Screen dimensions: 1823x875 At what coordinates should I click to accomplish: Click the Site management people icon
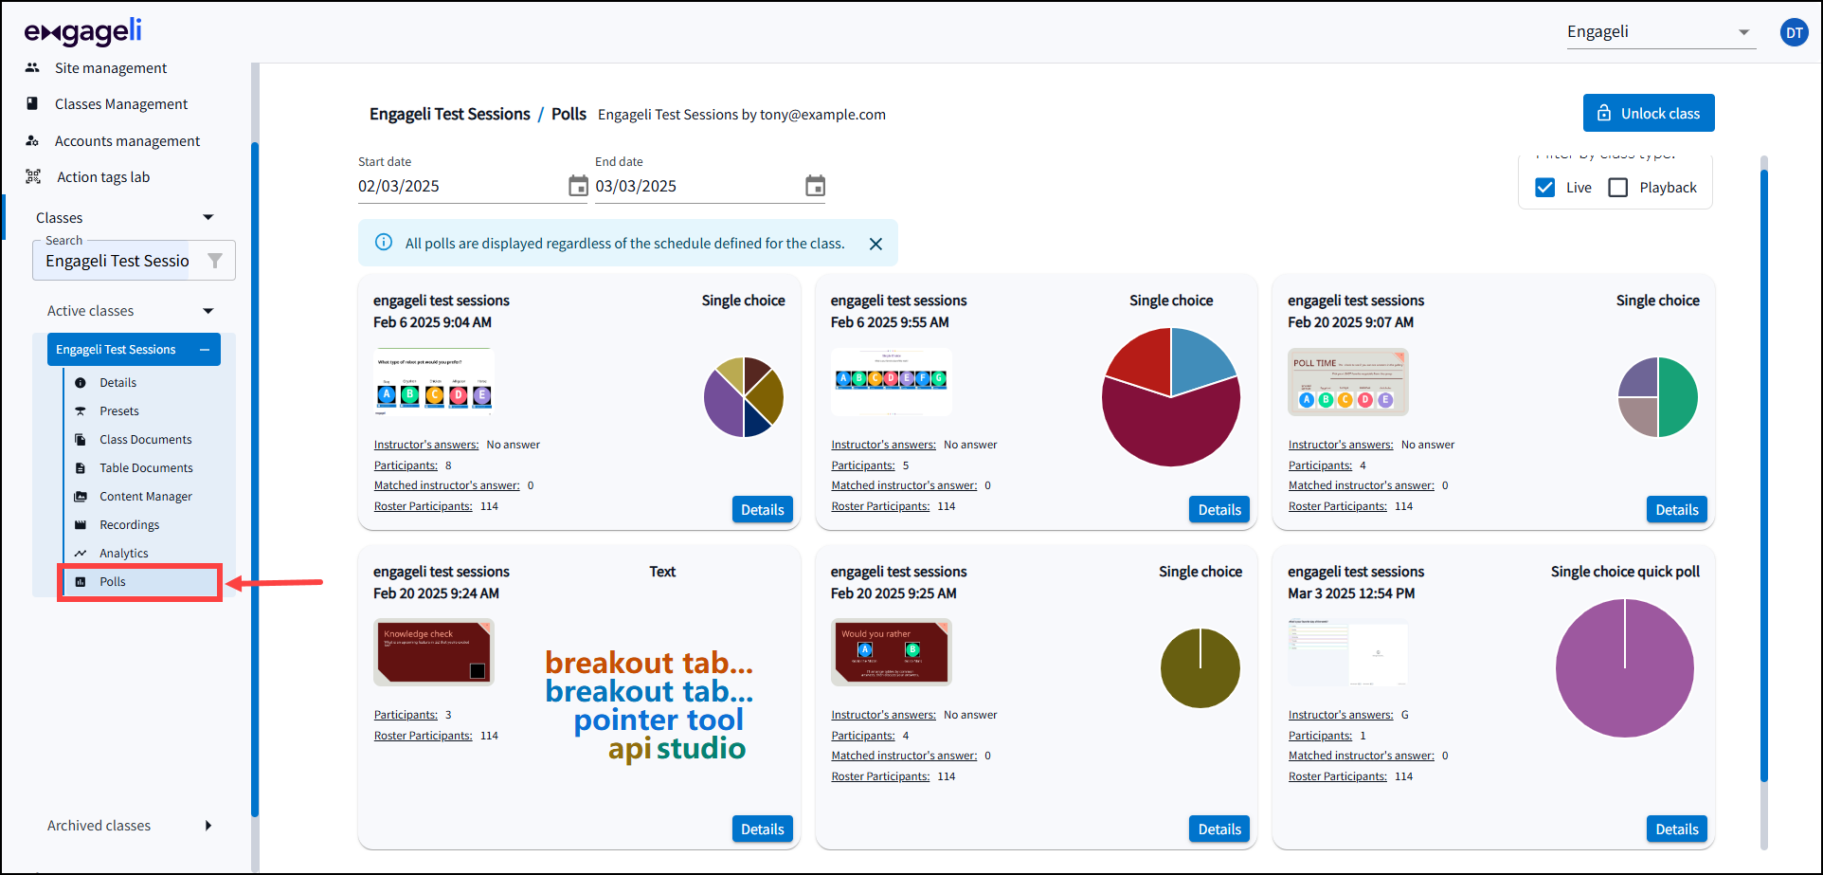(x=32, y=67)
